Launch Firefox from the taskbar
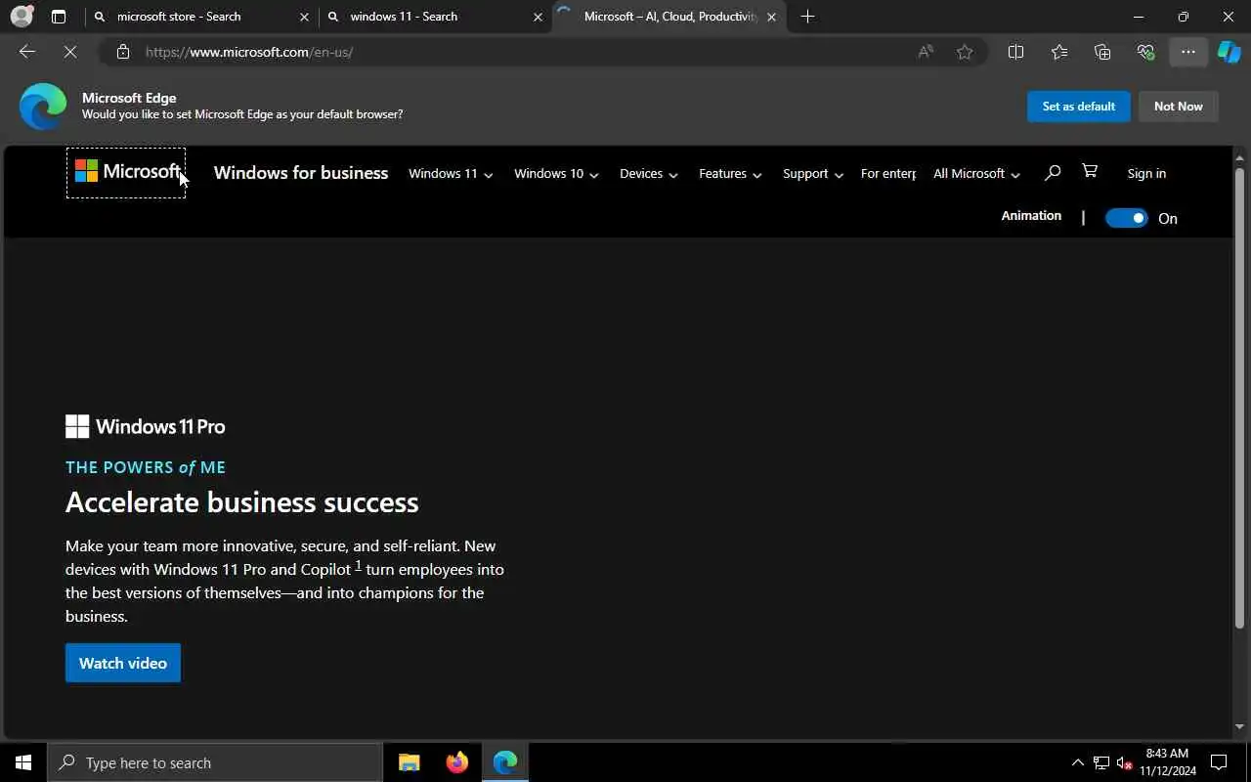Viewport: 1251px width, 782px height. [x=456, y=762]
